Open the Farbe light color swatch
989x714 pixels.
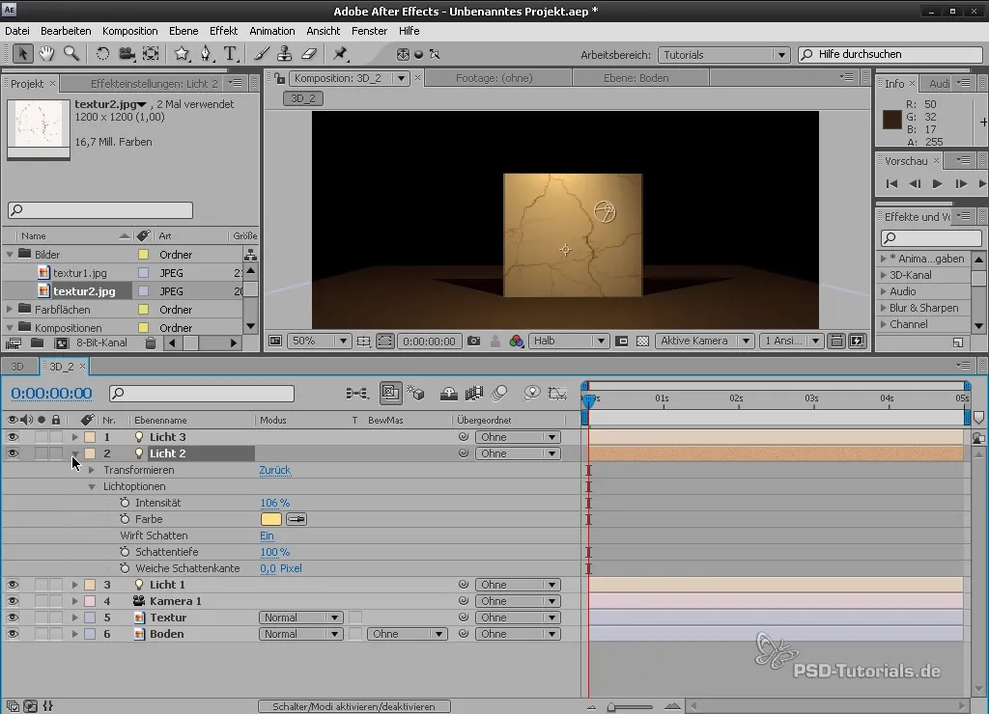(270, 519)
